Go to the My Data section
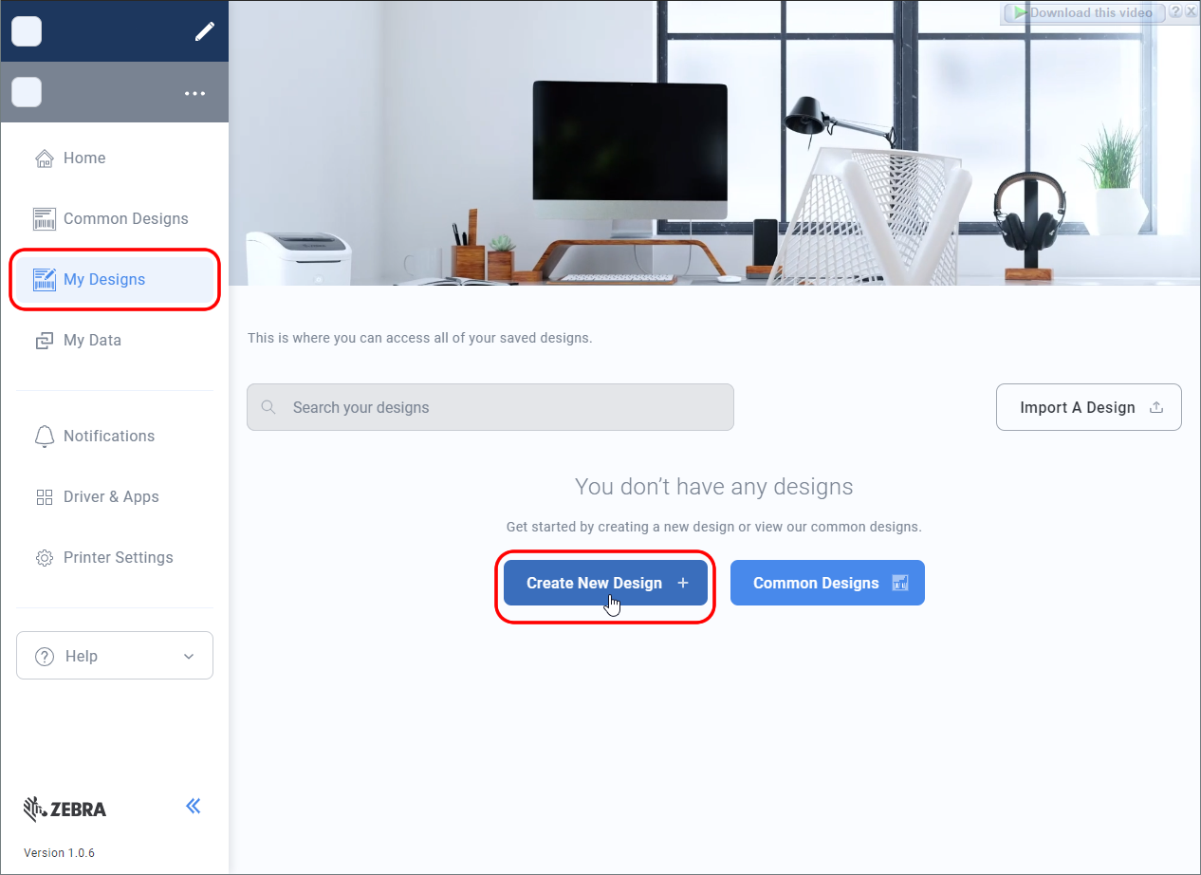This screenshot has width=1201, height=875. (x=92, y=340)
